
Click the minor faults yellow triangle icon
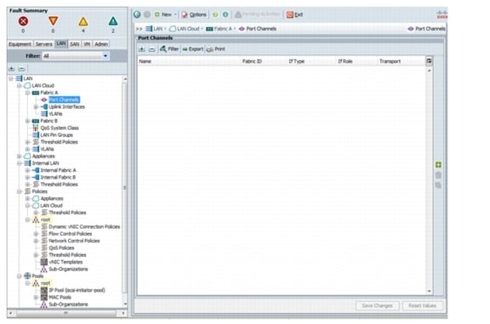pos(83,21)
